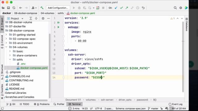Update project with the blue Git arrow
The height and width of the screenshot is (111, 198).
[x=116, y=8]
